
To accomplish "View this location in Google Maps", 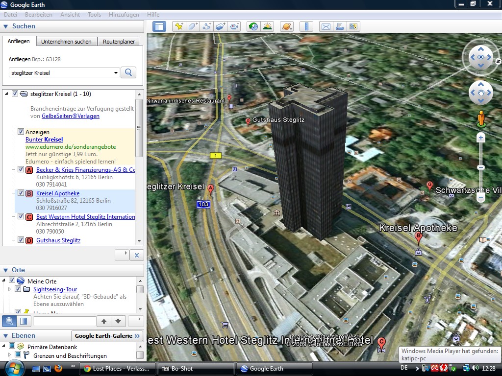I will click(353, 26).
